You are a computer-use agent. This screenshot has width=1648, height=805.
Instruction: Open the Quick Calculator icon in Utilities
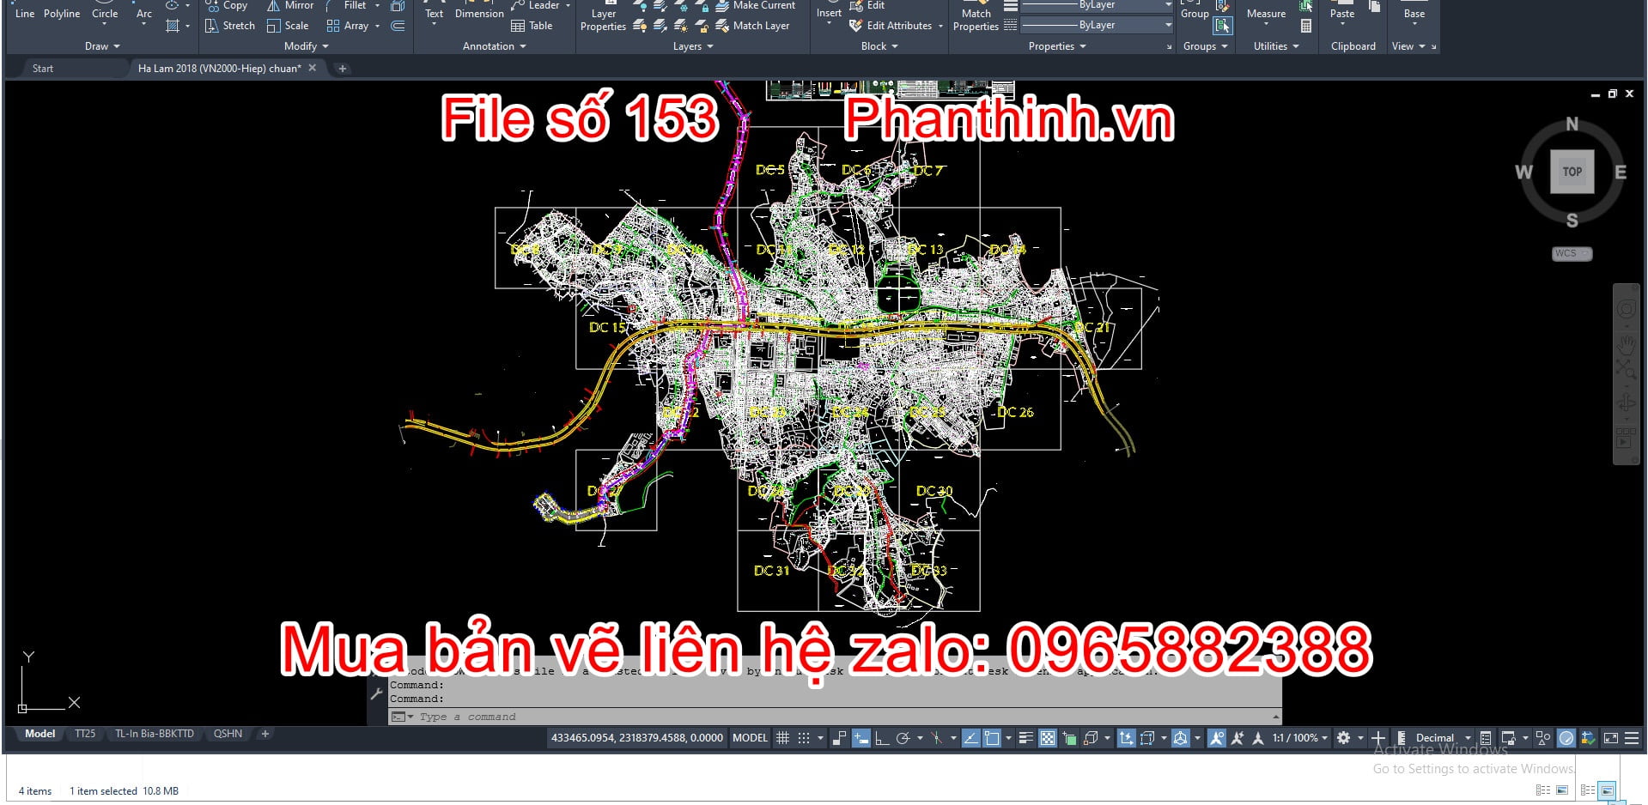[x=1306, y=26]
